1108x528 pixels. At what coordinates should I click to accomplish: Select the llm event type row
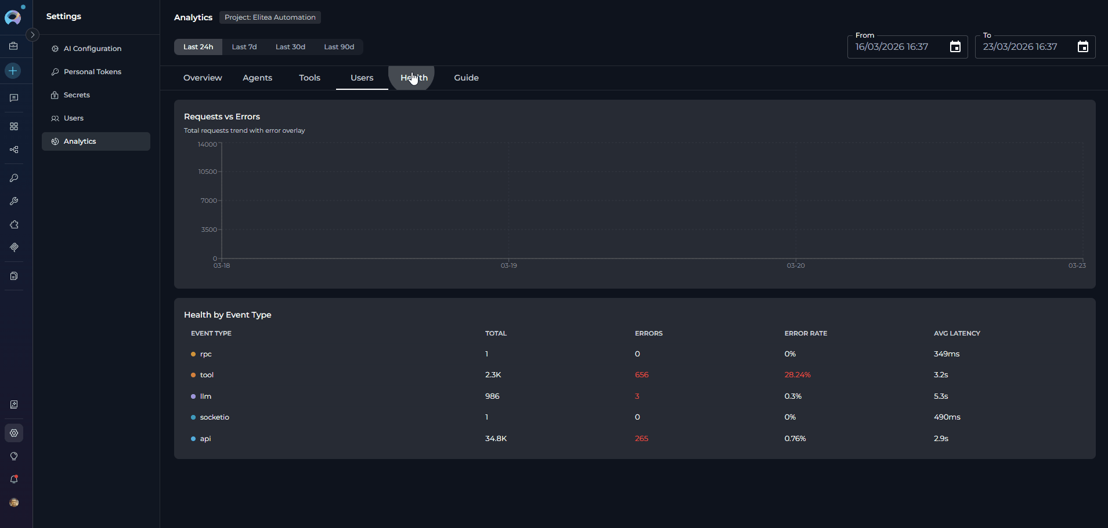(x=634, y=396)
